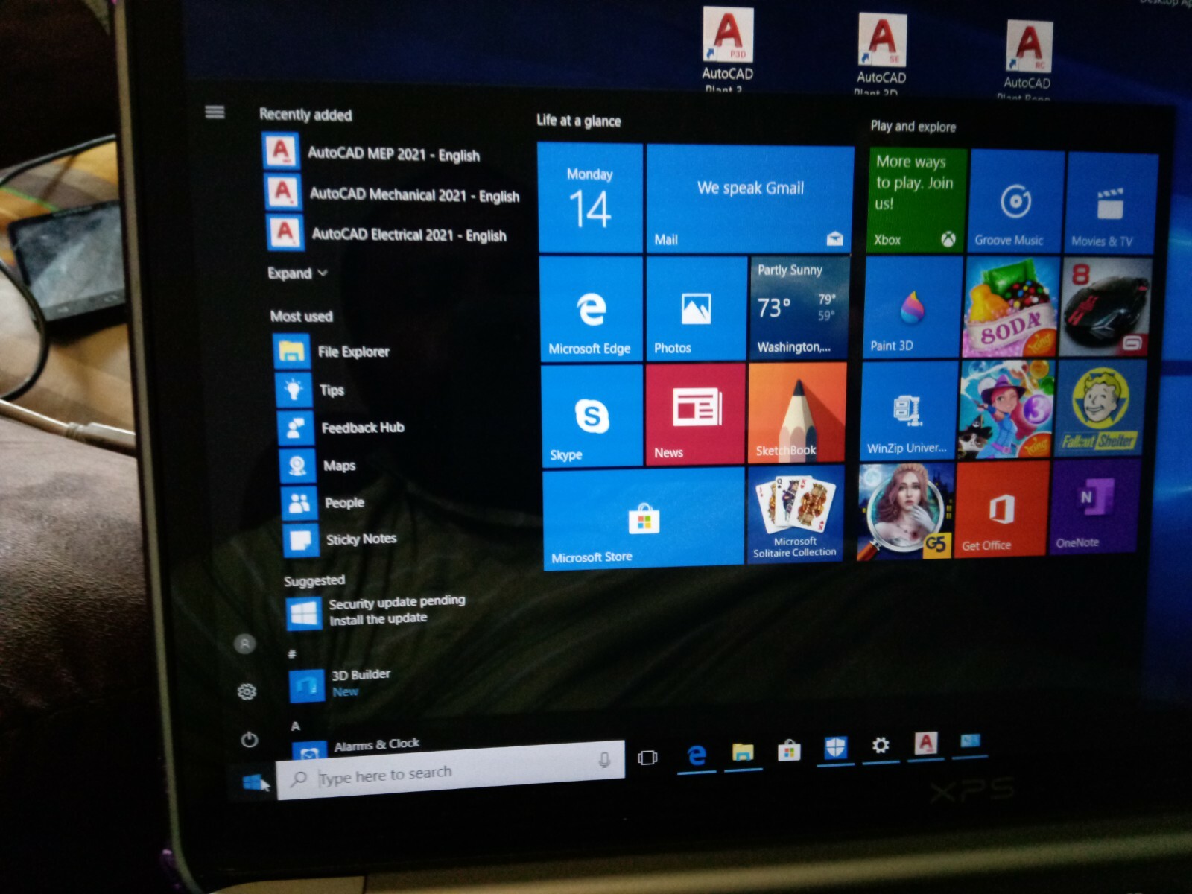Open the Mail tile
Viewport: 1192px width, 894px height.
(750, 198)
